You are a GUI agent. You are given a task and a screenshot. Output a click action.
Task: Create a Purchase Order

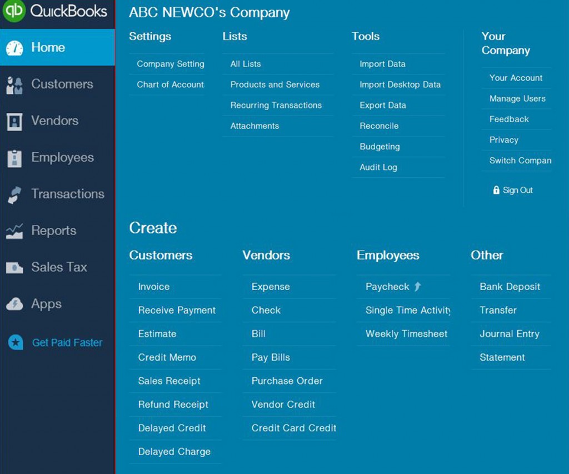(x=287, y=381)
